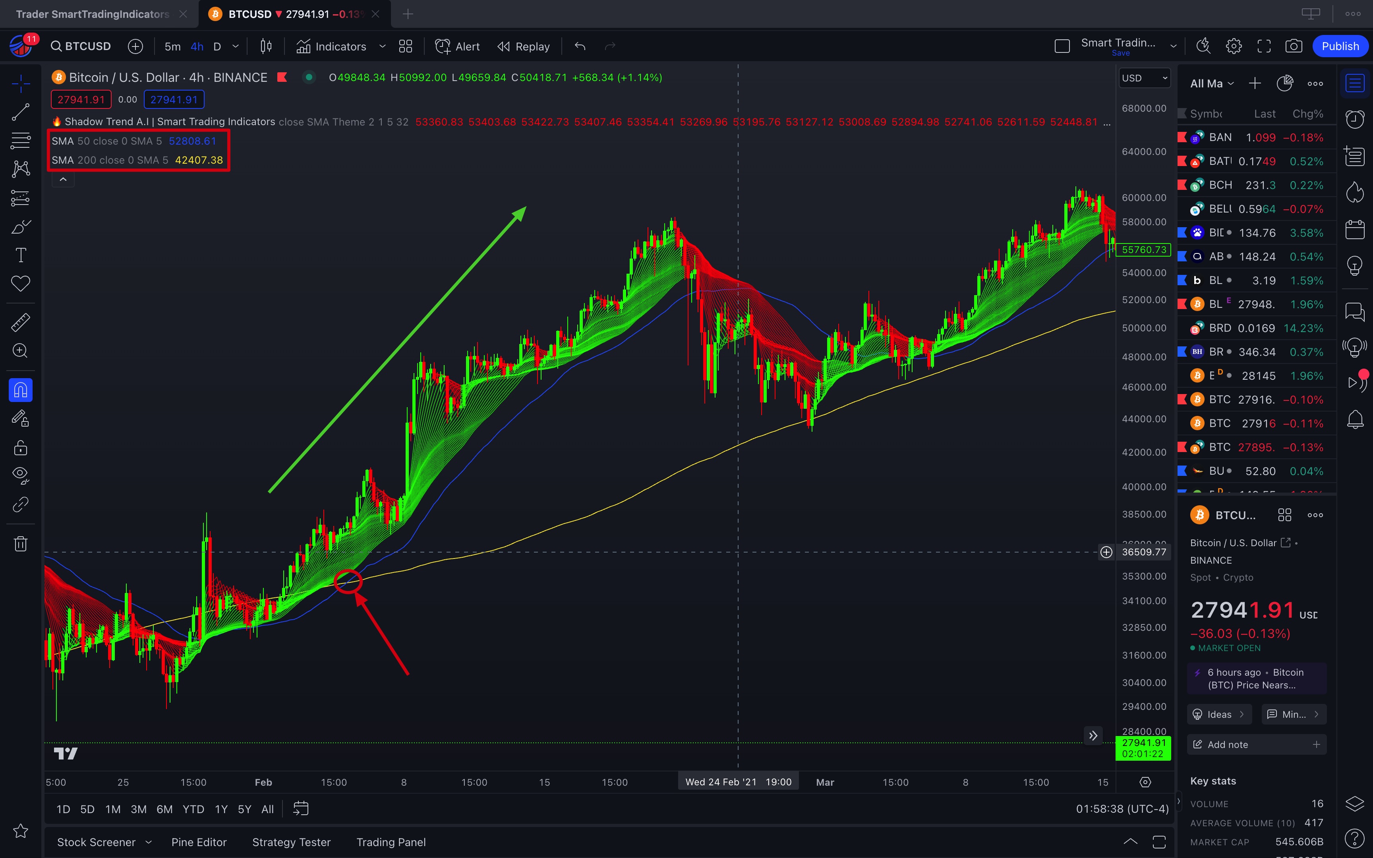Select the trend line drawing tool
Screen dimensions: 1373x858
pyautogui.click(x=20, y=112)
